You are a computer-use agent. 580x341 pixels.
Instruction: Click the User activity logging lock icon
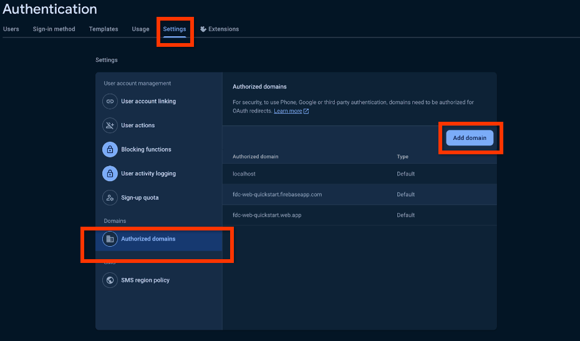pos(110,174)
